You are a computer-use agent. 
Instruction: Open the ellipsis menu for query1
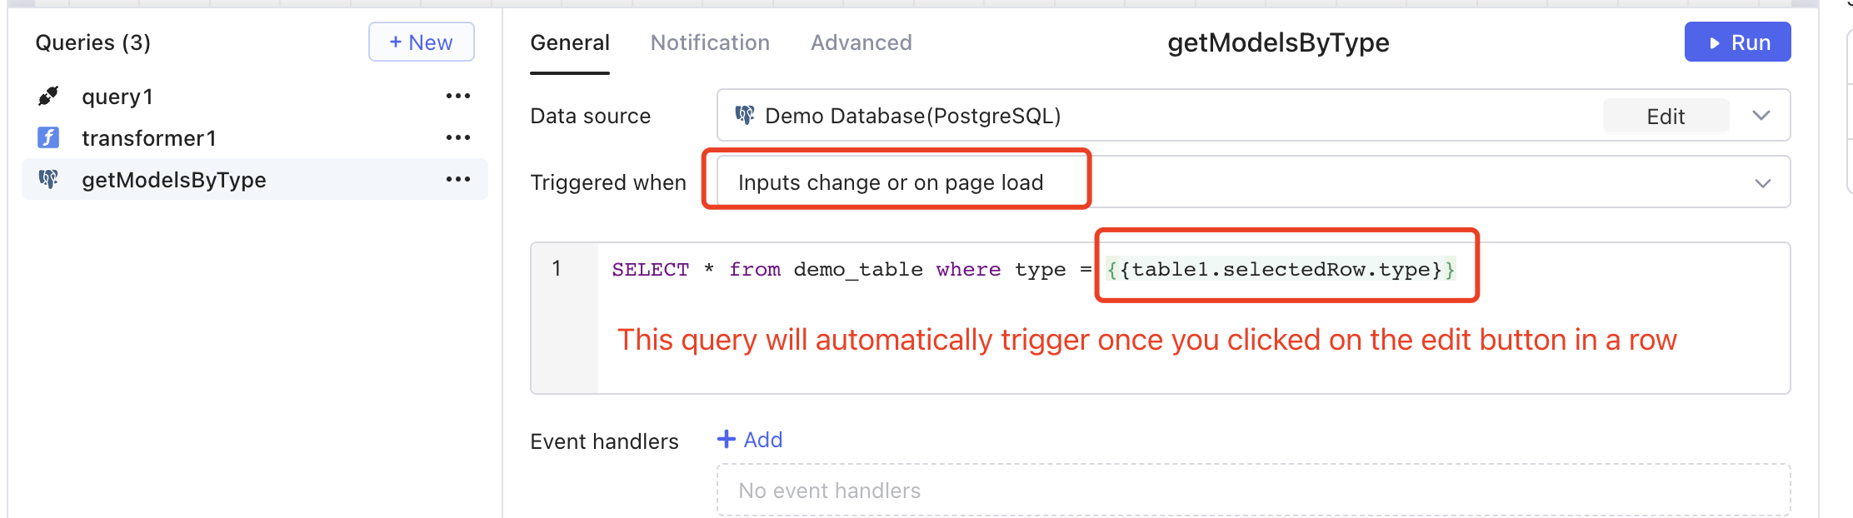point(458,96)
